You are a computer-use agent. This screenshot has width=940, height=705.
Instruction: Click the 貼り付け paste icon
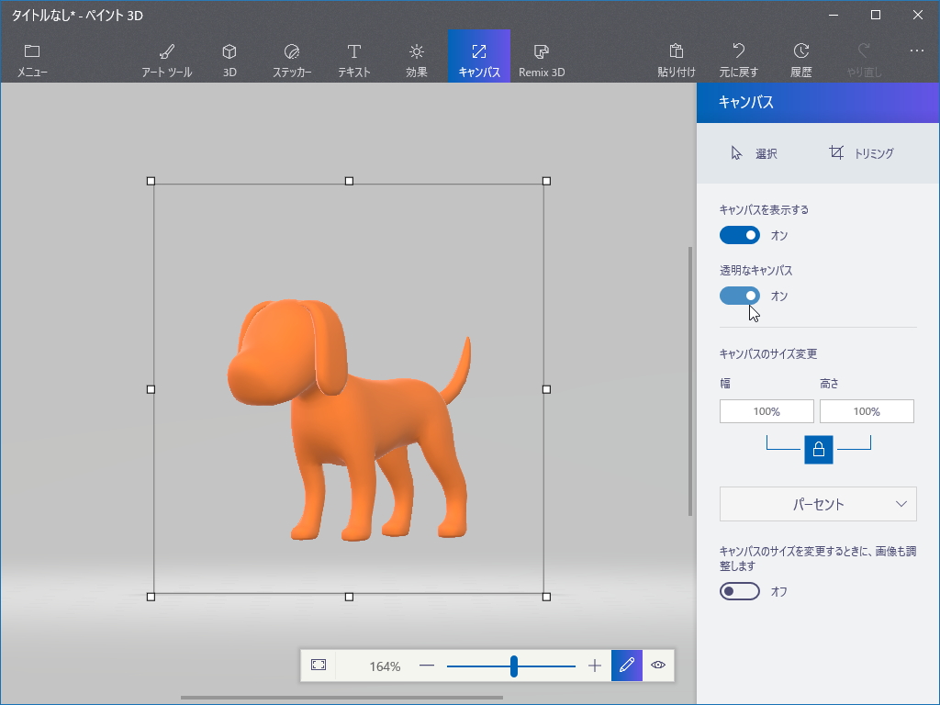(675, 55)
